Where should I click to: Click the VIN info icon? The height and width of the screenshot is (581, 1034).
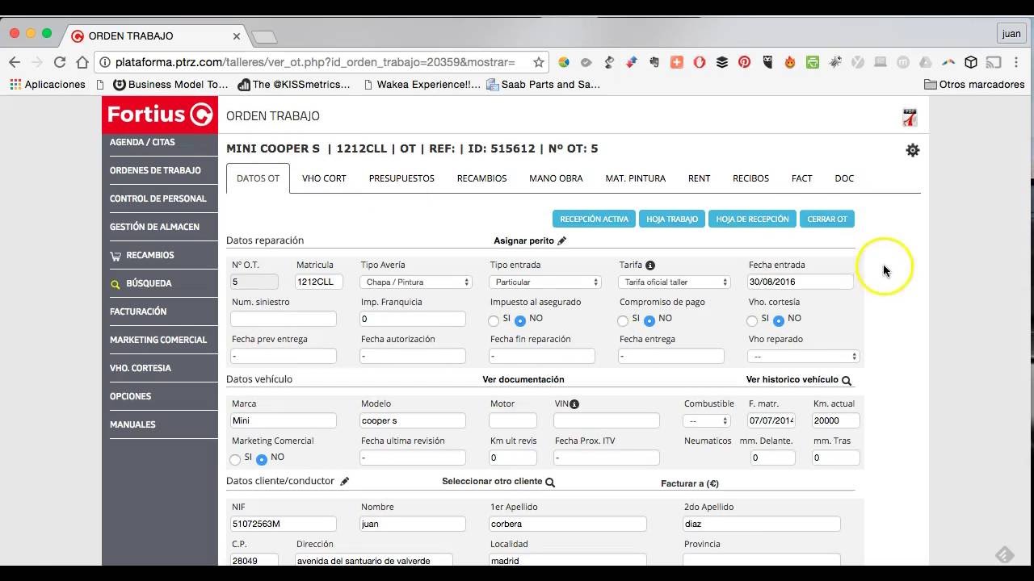point(574,403)
